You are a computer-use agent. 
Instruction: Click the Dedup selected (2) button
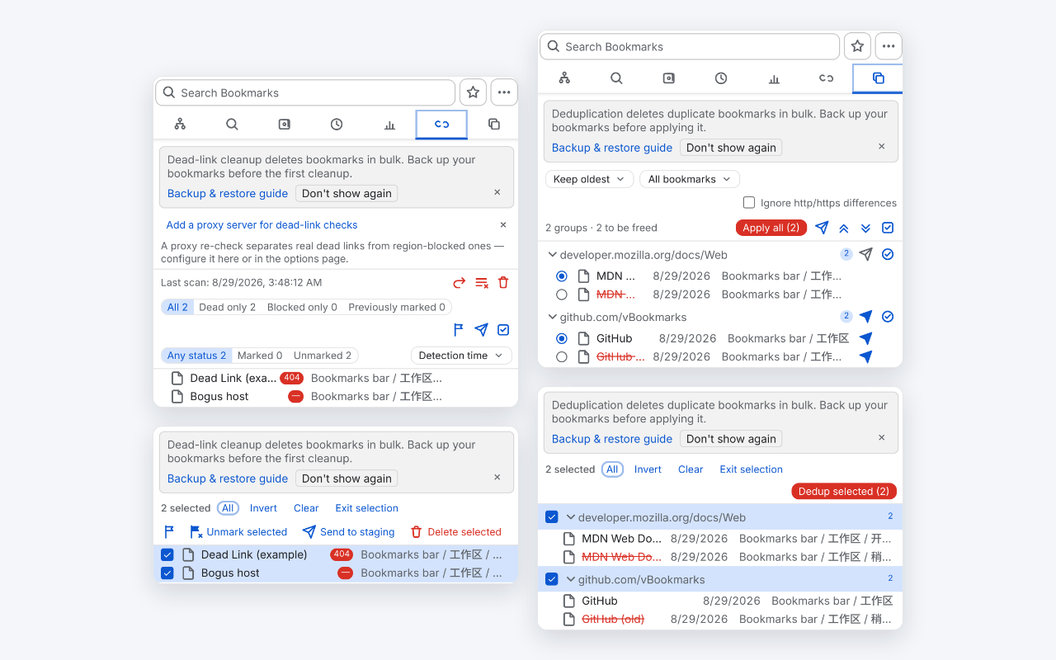pyautogui.click(x=844, y=491)
